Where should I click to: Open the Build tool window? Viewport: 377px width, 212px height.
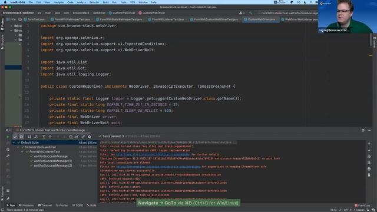(x=92, y=206)
